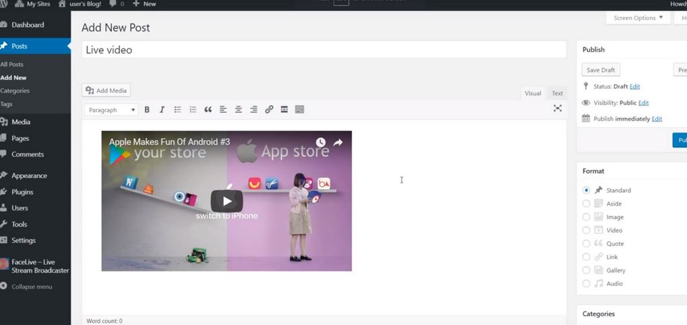The image size is (687, 325).
Task: Insert or edit link icon
Action: tap(269, 109)
